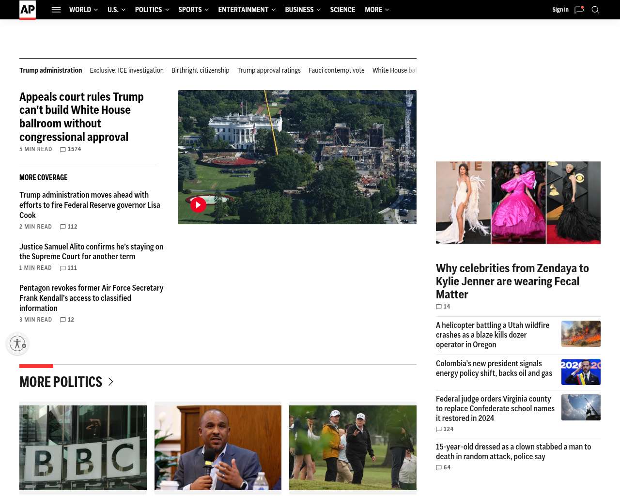
Task: Click the Confederate statue thumbnail
Action: click(x=581, y=407)
